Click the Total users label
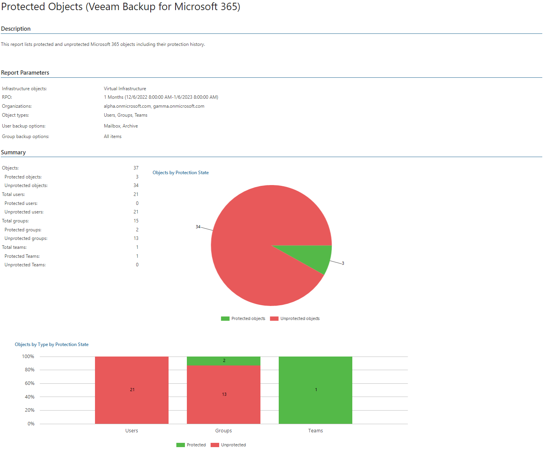The image size is (545, 451). pos(14,194)
